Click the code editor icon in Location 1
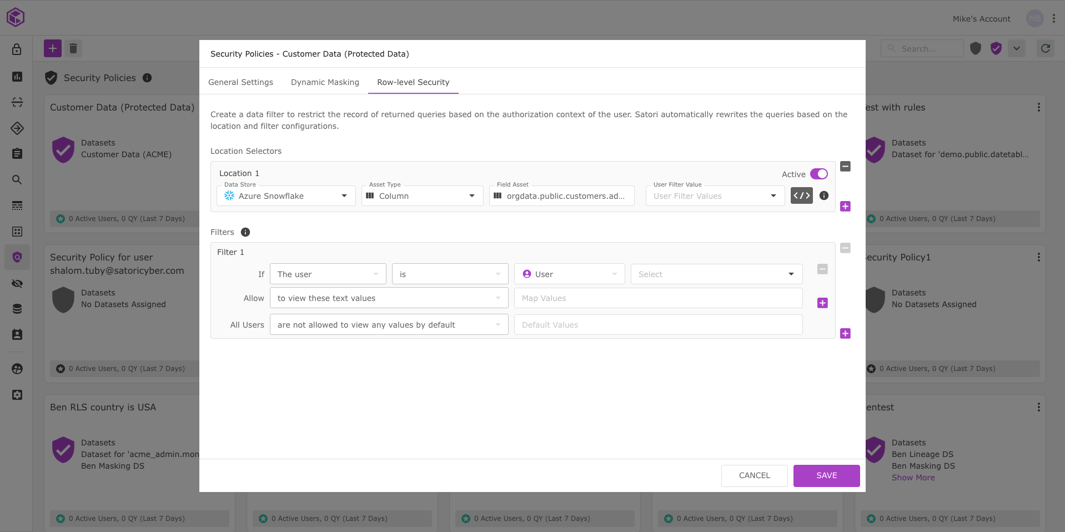 [801, 195]
